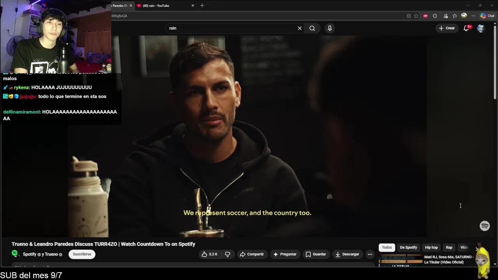Click the Compartir share button
Screen dimensions: 498x280
[x=252, y=254]
